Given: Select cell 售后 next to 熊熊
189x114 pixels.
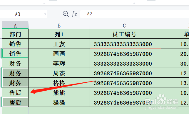Looking at the screenshot, I should (x=15, y=92).
